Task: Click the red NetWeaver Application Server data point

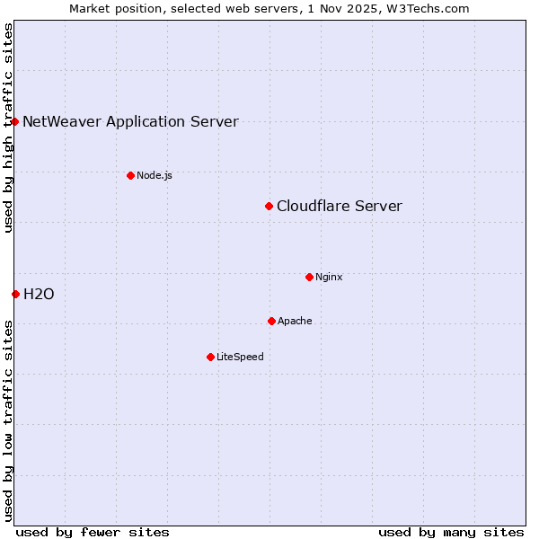Action: (x=15, y=121)
